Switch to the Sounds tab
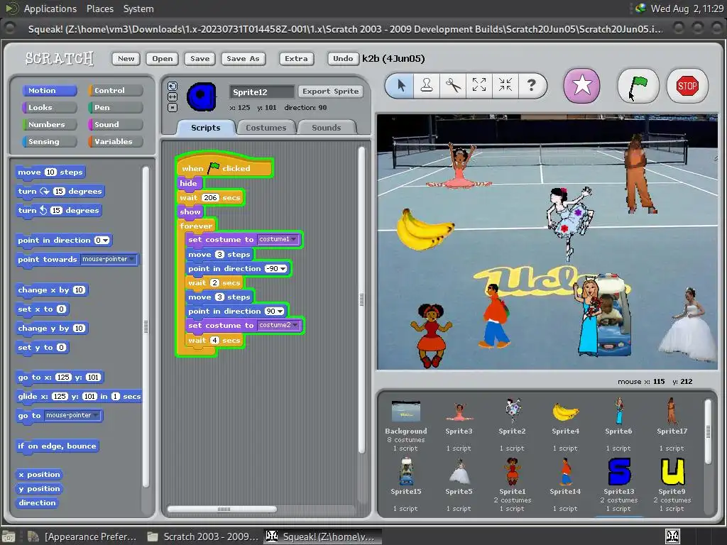Image resolution: width=727 pixels, height=545 pixels. pyautogui.click(x=327, y=128)
